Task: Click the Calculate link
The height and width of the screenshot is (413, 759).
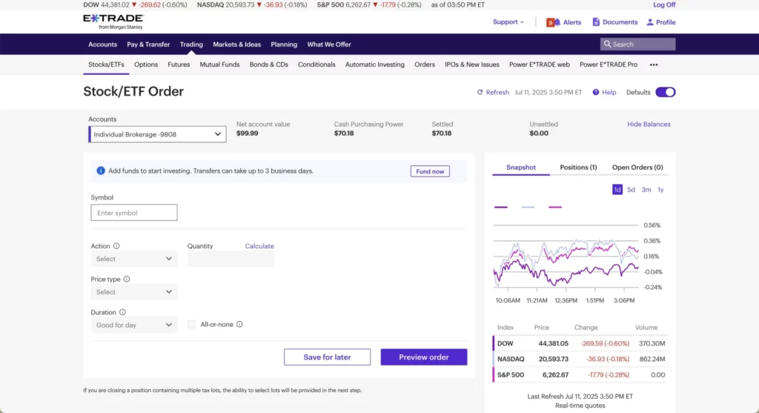Action: click(259, 246)
